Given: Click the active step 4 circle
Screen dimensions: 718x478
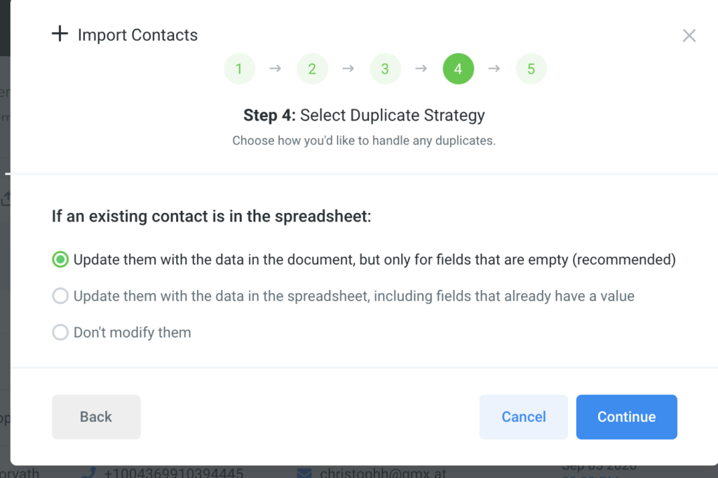Looking at the screenshot, I should coord(458,69).
